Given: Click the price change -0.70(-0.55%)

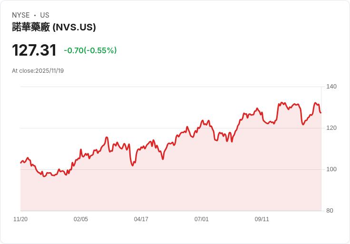Looking at the screenshot, I should pos(90,50).
